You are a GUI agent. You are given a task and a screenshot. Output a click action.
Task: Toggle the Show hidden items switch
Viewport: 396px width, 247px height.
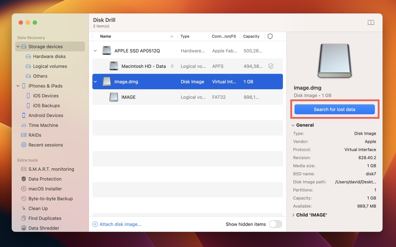[275, 224]
